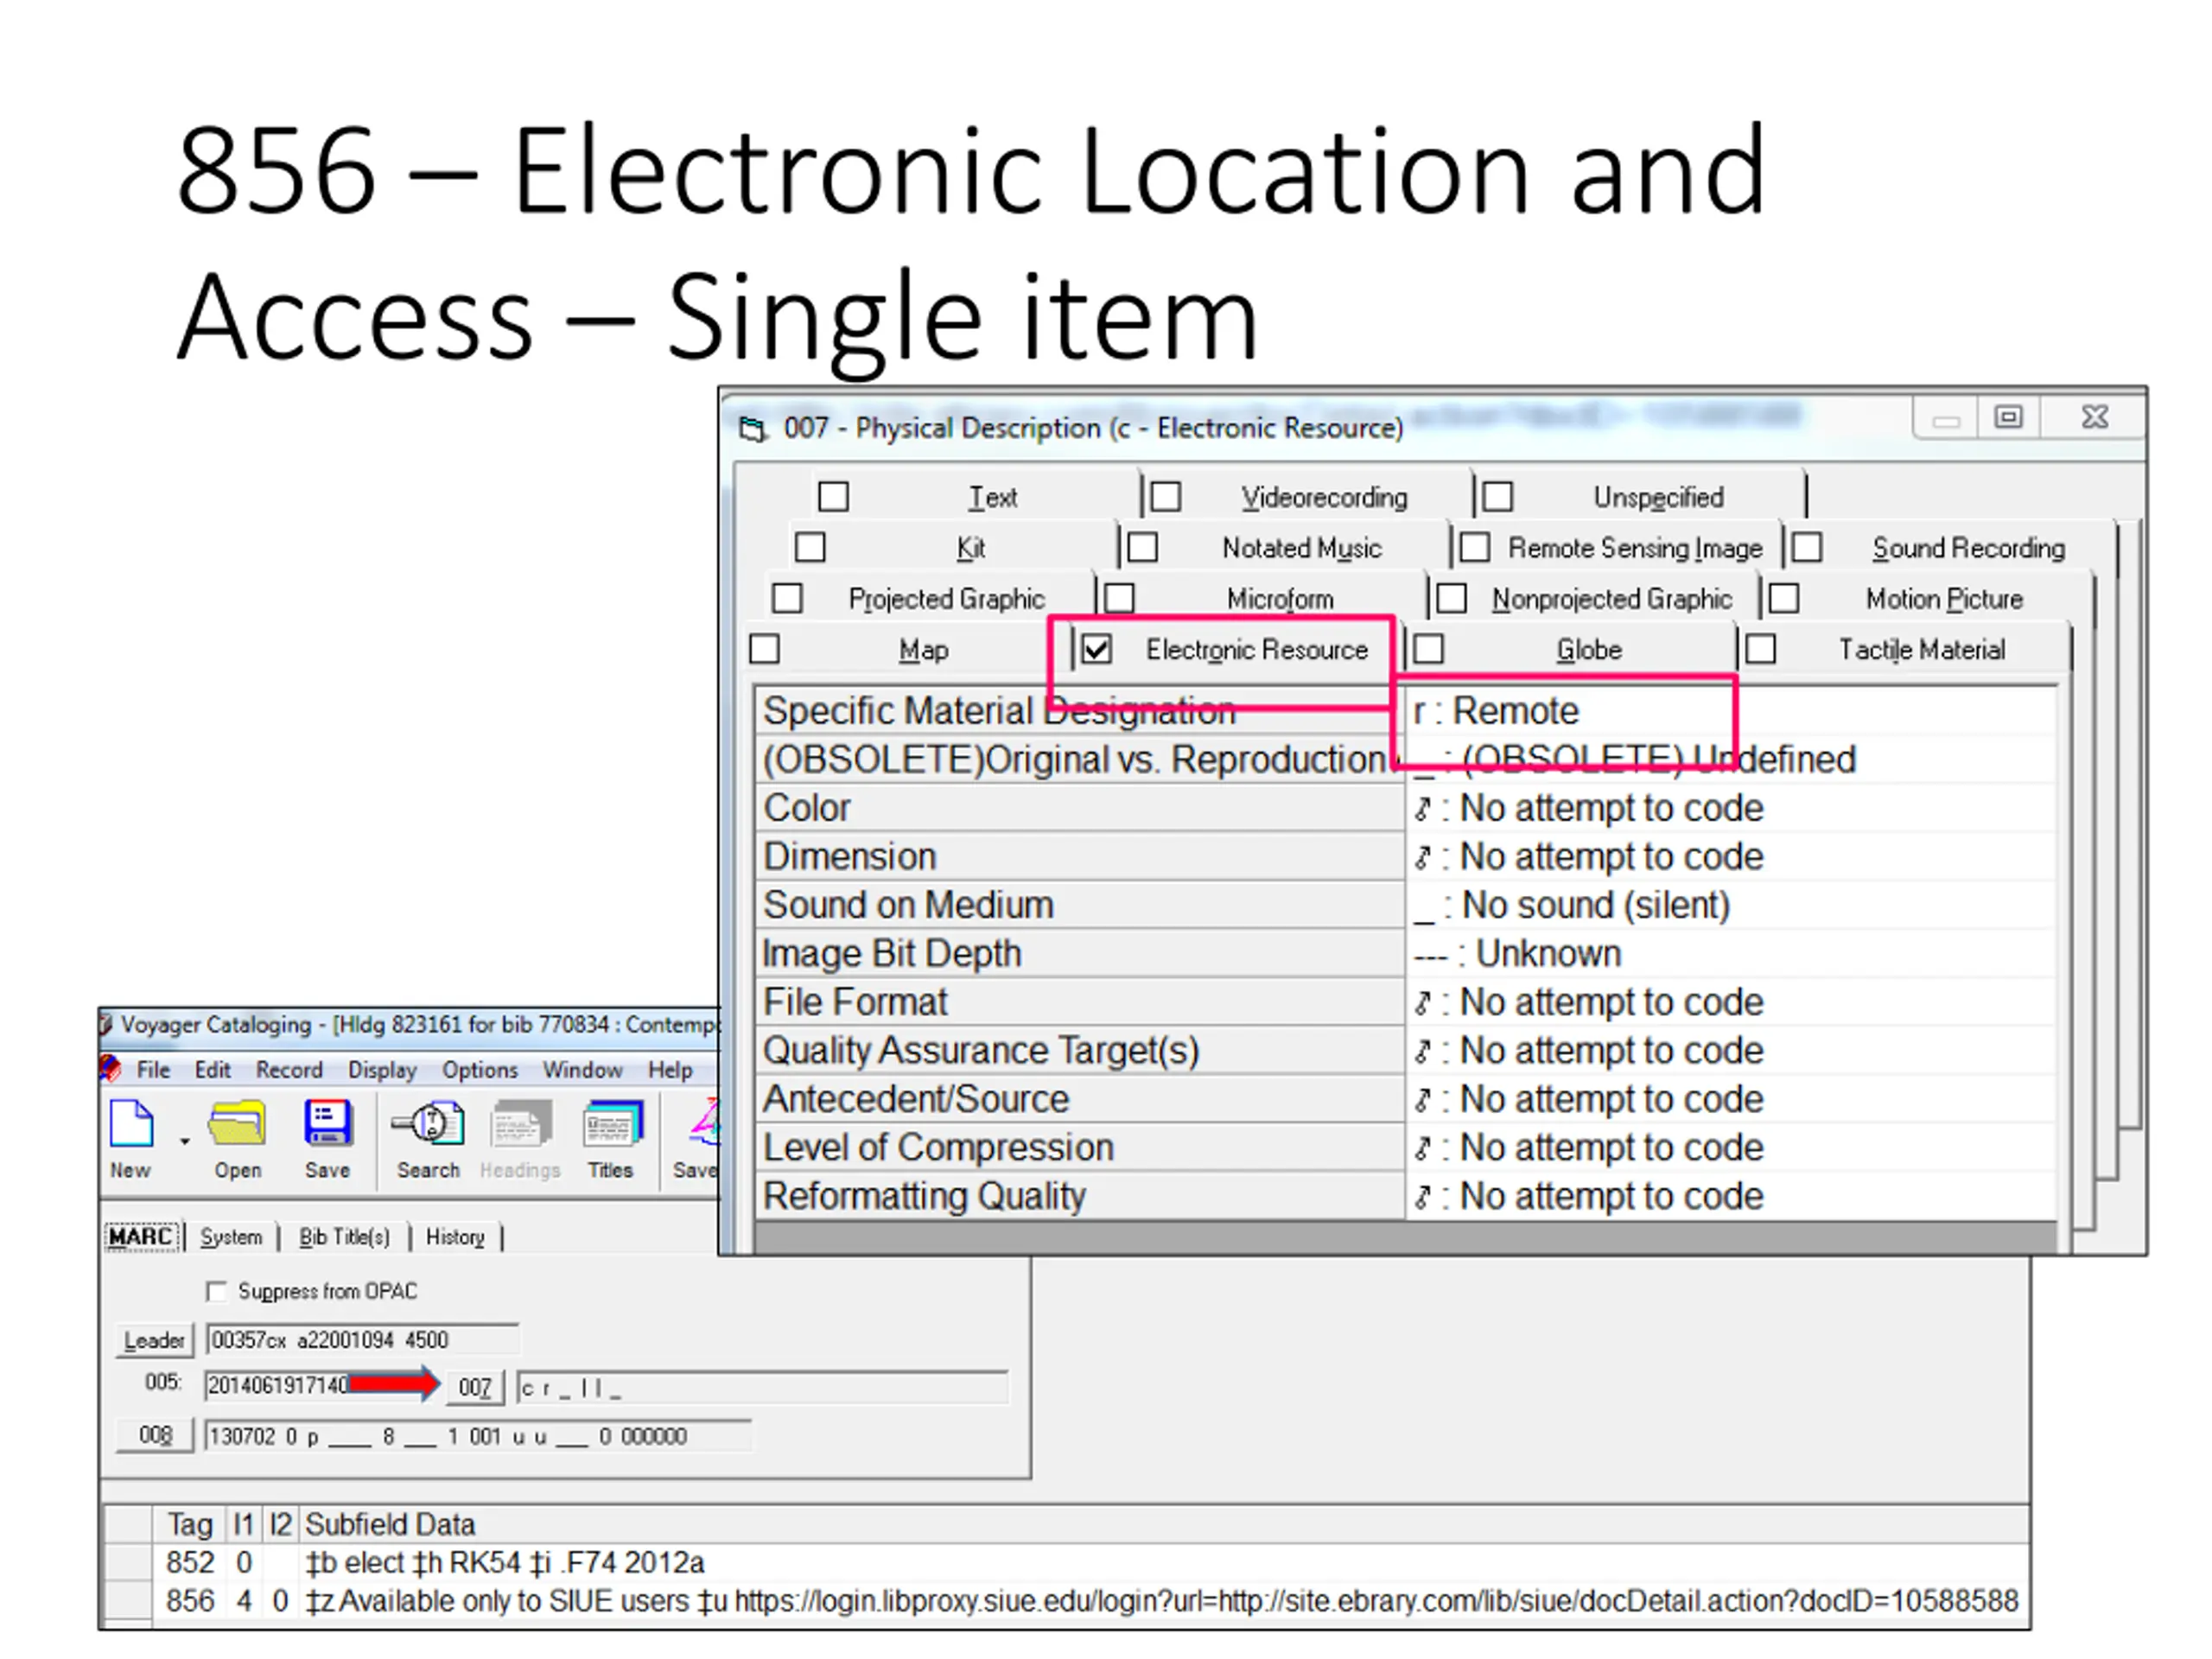Screen dimensions: 2212x1659
Task: Select Reformatting Quality value cell
Action: coord(1730,1196)
